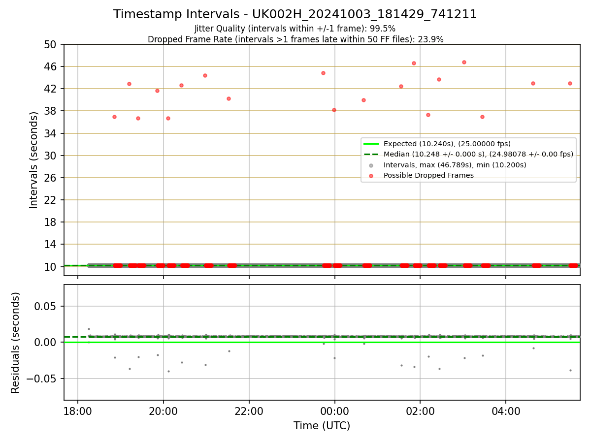Image resolution: width=591 pixels, height=443 pixels.
Task: Click legend text starting 'Median (10.248 +/- 0.000 s)'
Action: coord(478,154)
